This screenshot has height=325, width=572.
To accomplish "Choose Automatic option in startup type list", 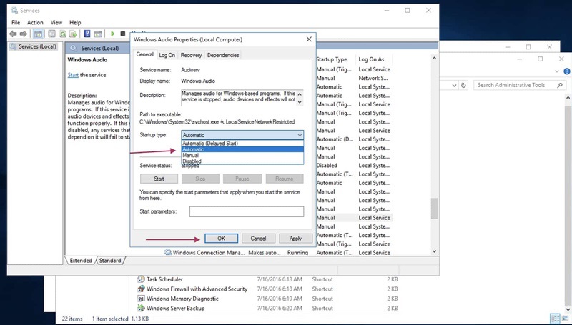I will coord(242,149).
